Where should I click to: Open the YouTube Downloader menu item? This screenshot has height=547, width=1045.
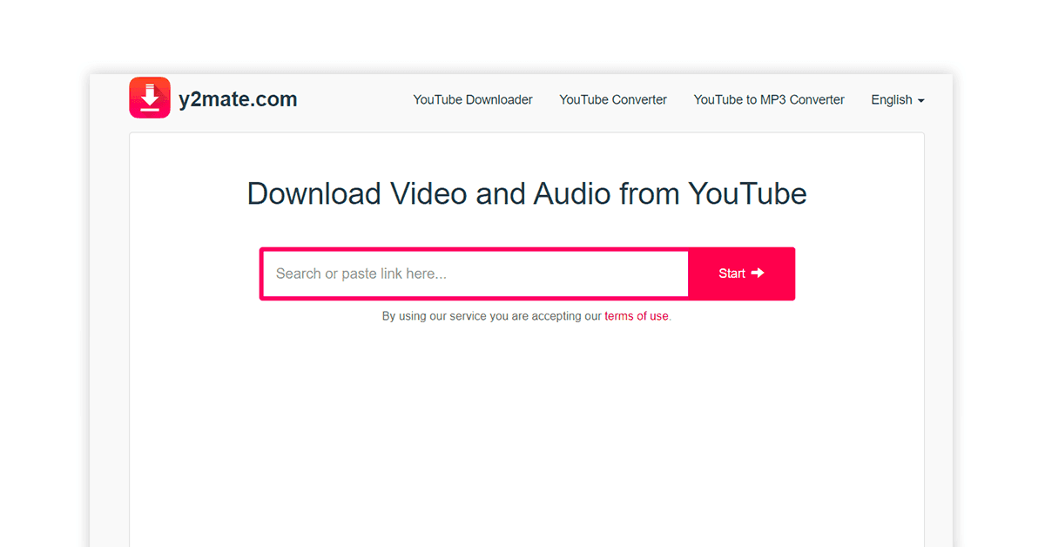tap(473, 100)
